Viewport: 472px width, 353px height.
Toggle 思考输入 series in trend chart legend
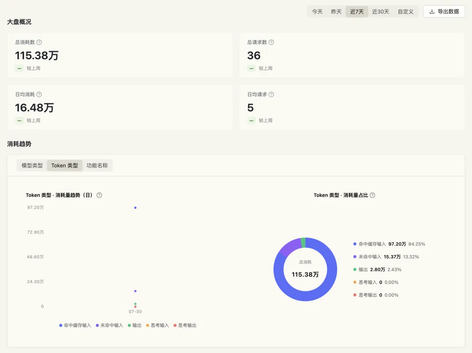157,325
